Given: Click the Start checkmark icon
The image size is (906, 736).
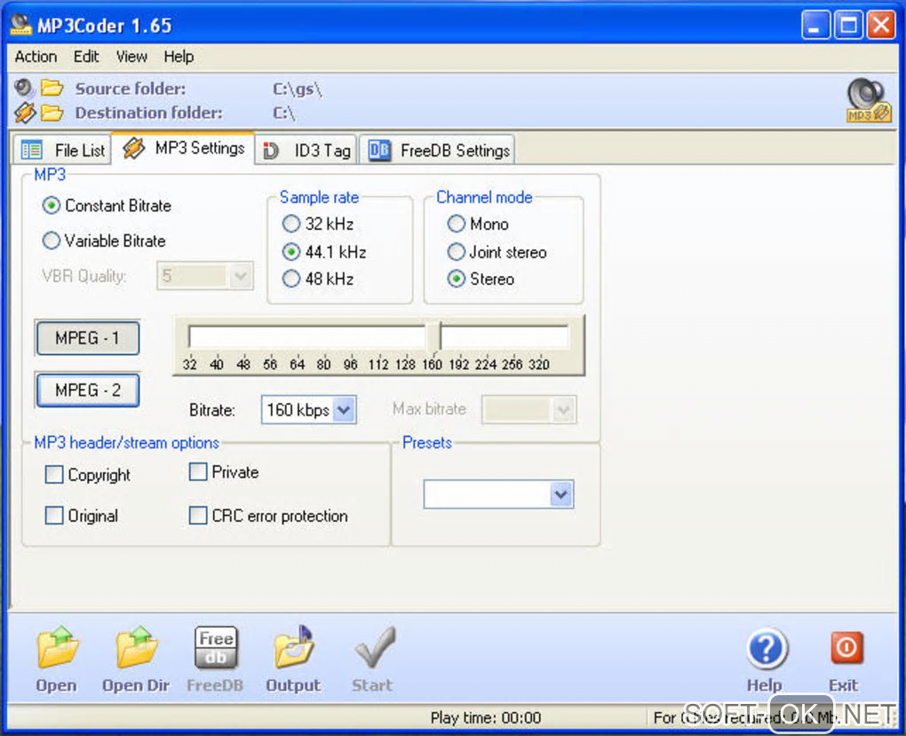Looking at the screenshot, I should [375, 646].
